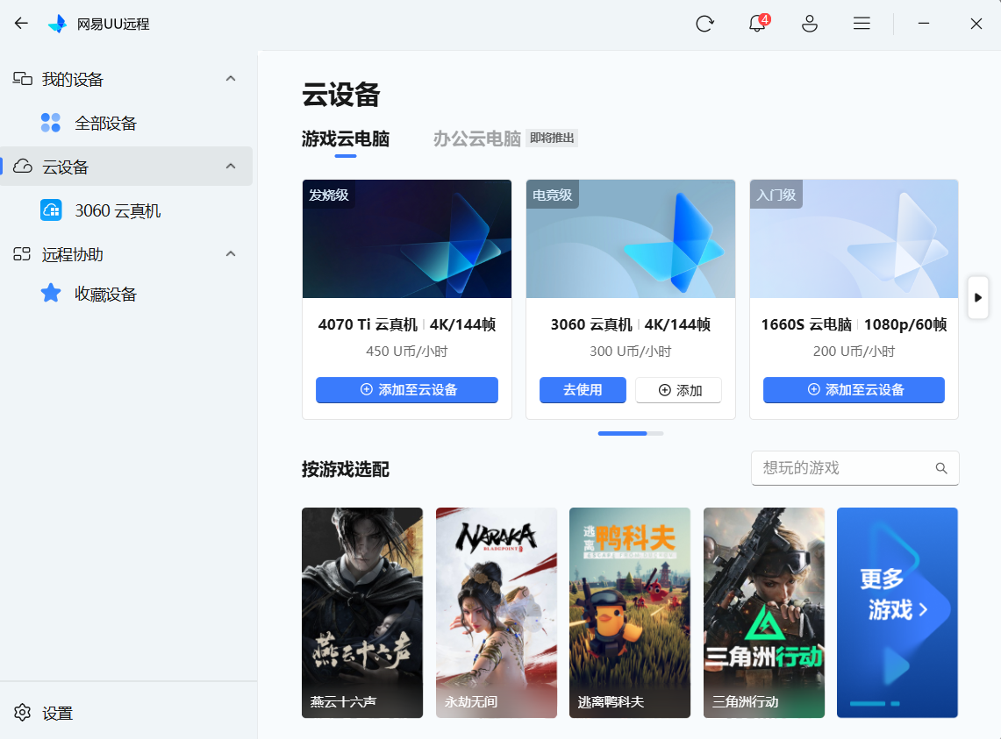1001x739 pixels.
Task: Open the hamburger menu icon
Action: click(862, 24)
